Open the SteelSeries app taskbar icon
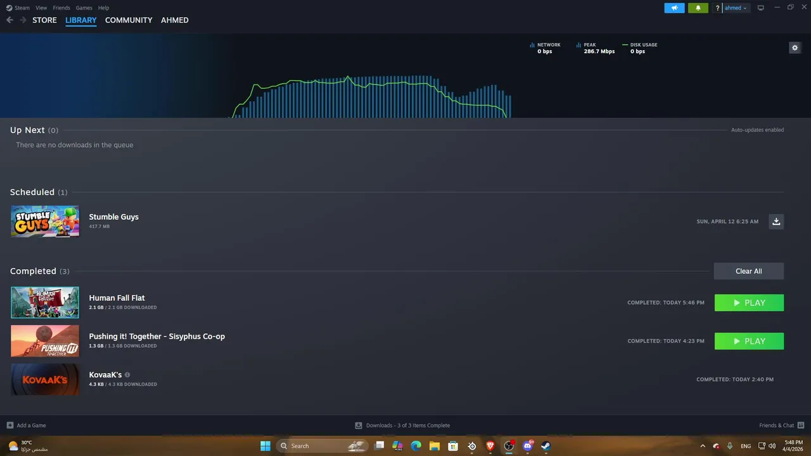Screen dimensions: 811x456 pyautogui.click(x=472, y=446)
